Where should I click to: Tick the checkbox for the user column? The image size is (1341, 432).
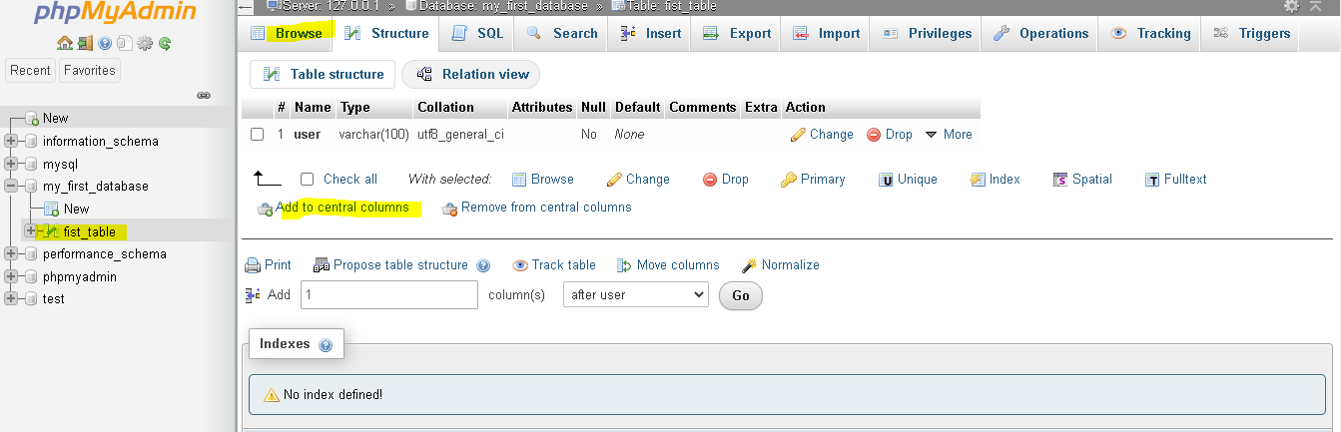coord(258,135)
